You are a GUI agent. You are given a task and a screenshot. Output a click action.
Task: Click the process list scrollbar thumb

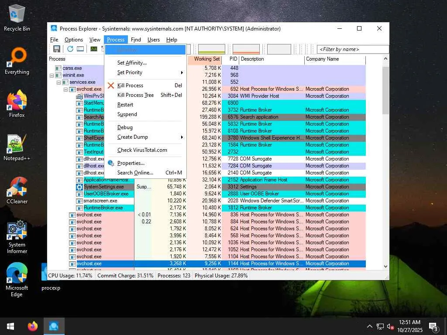pos(385,91)
